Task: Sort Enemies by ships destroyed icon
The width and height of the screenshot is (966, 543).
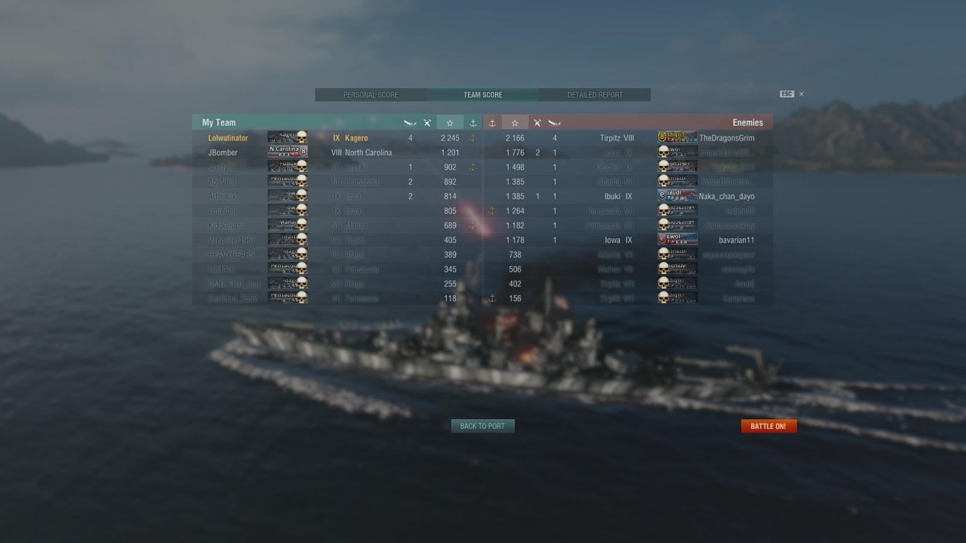Action: coord(554,122)
